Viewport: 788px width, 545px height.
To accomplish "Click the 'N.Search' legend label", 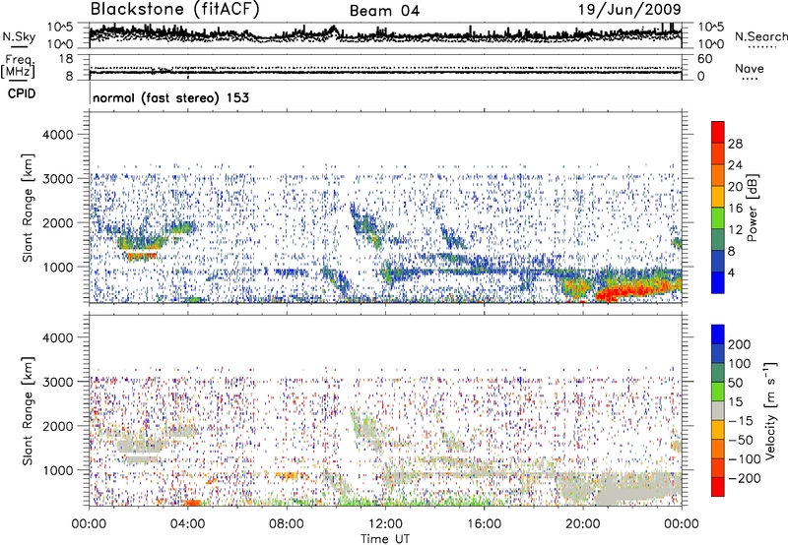I will pos(760,36).
